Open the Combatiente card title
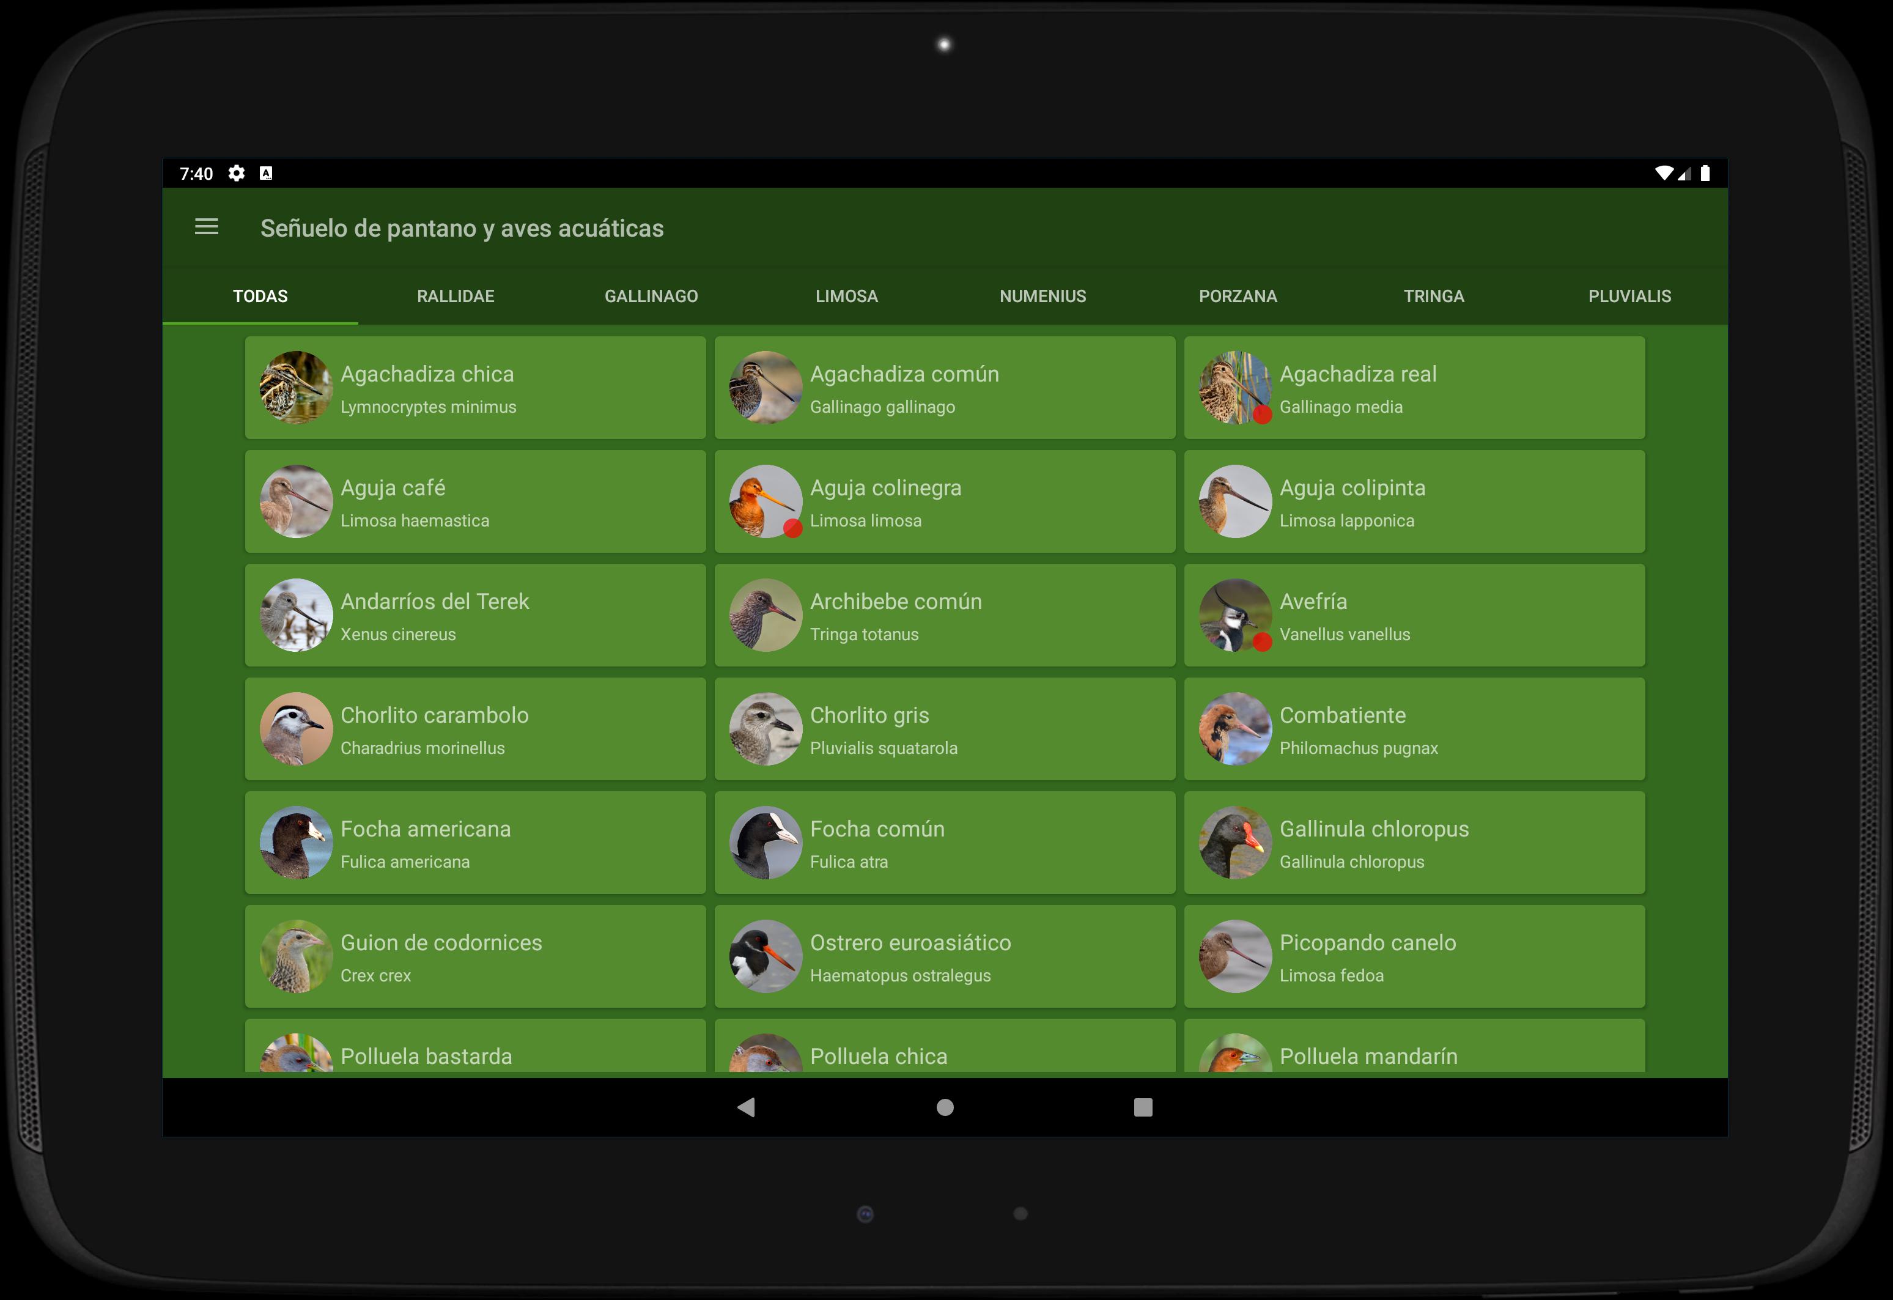This screenshot has height=1300, width=1893. tap(1342, 716)
